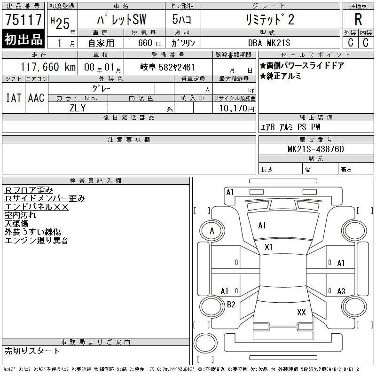Select shift type IAT
Viewport: 376px width, 376px height.
(x=14, y=98)
